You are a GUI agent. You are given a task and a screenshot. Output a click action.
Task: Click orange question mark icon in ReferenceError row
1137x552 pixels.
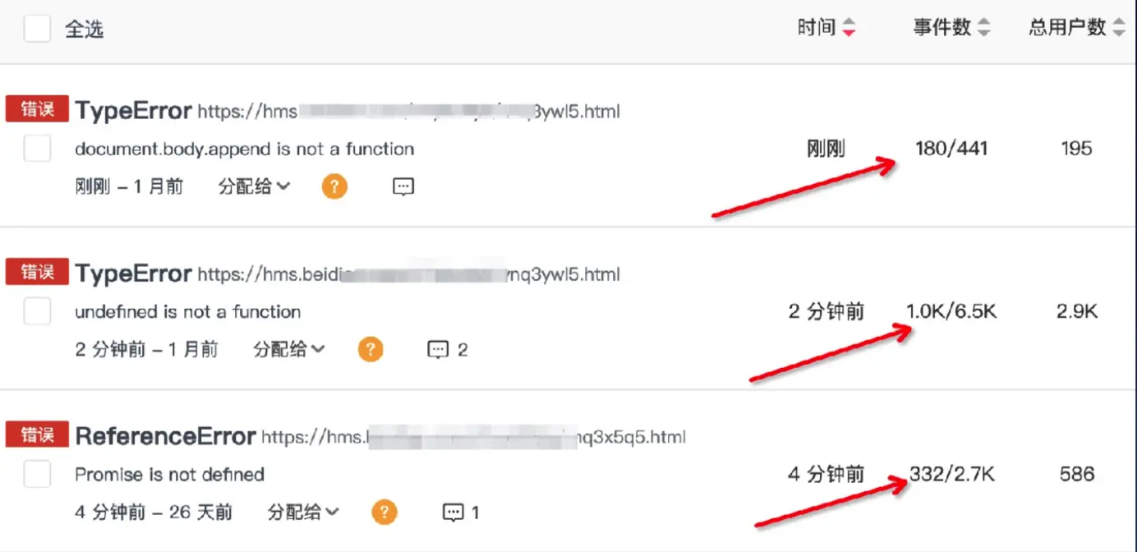(384, 513)
